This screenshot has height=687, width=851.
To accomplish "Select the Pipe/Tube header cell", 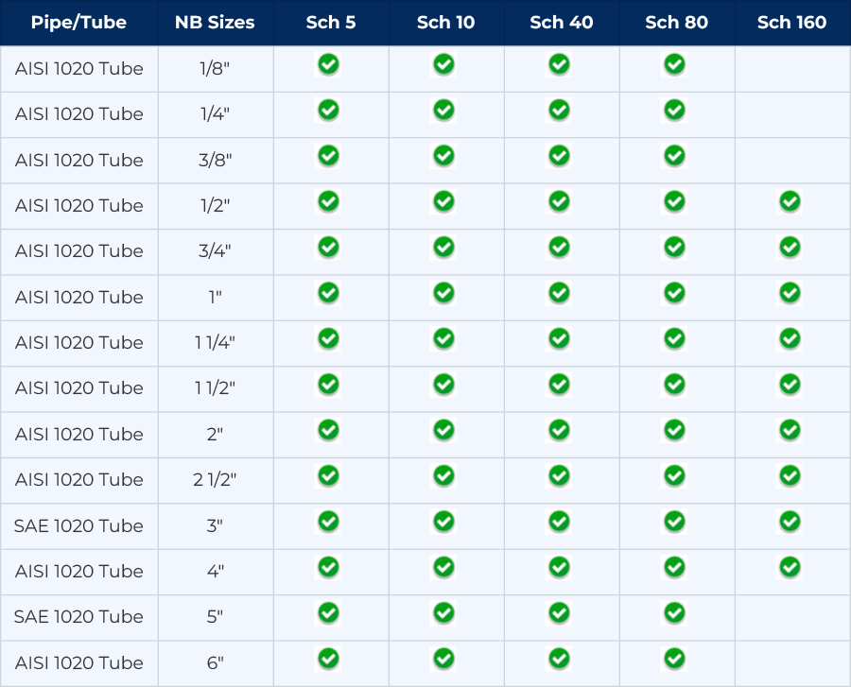I will point(78,23).
